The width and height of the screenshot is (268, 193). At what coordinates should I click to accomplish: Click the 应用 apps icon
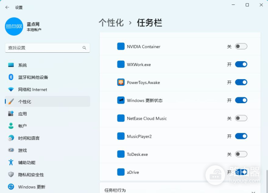click(x=11, y=113)
